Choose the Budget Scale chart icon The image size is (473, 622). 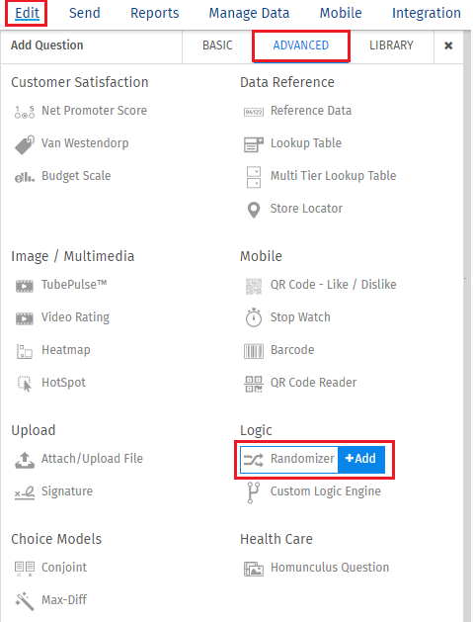24,177
